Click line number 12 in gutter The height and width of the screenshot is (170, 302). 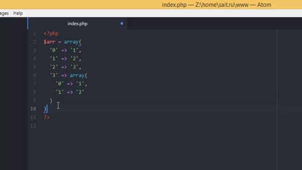pyautogui.click(x=33, y=126)
